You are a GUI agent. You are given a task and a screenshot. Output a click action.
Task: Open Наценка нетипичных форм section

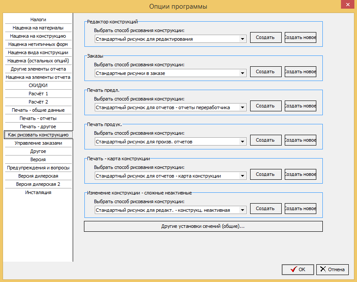[x=38, y=44]
